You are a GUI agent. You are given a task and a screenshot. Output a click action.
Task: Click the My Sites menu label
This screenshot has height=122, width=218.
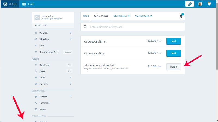(x=13, y=4)
